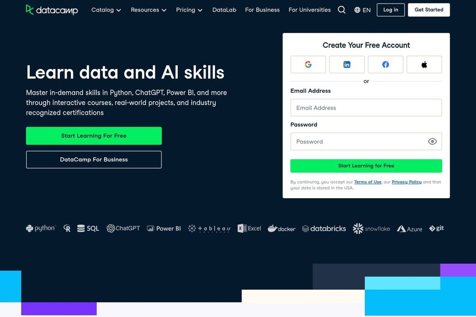
Task: Click the 'Create Your Free Account' title
Action: click(366, 45)
